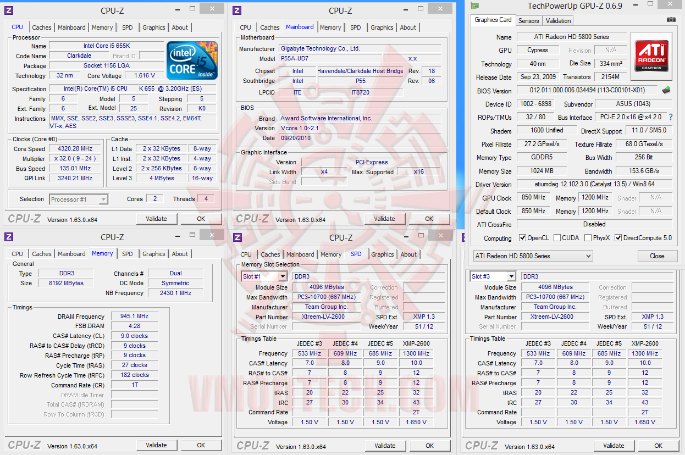
Task: Click the Core Voltage value 1.616 V
Action: click(x=145, y=76)
